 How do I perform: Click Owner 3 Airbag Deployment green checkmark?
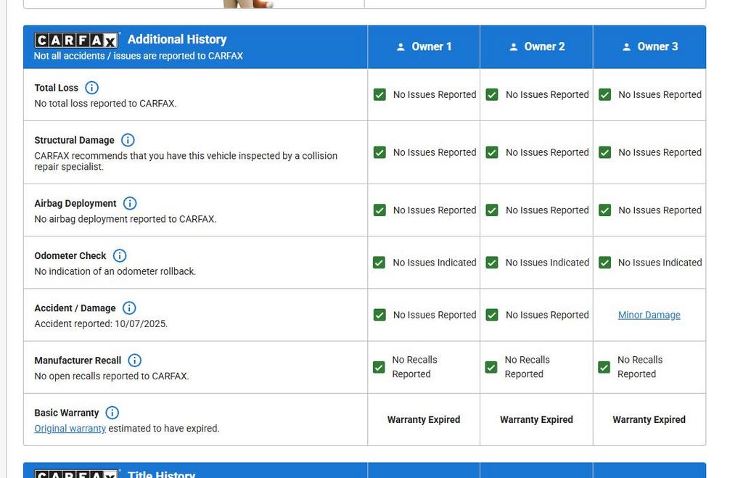604,210
